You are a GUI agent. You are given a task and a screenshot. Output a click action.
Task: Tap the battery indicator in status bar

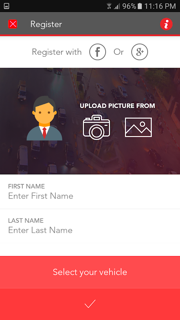tap(140, 6)
